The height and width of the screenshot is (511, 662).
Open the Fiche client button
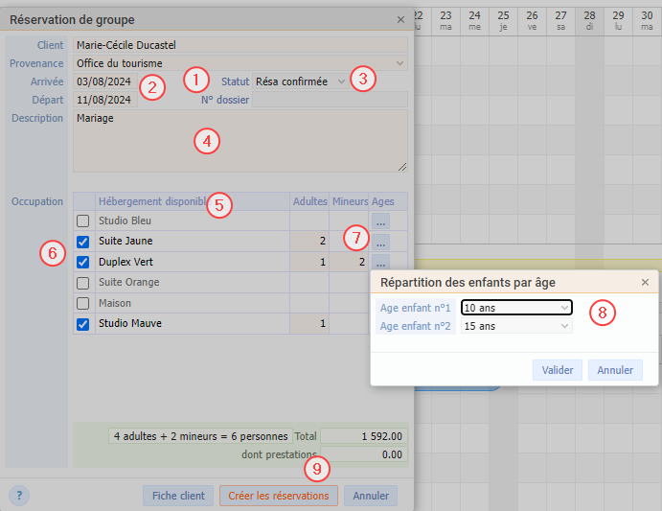pyautogui.click(x=178, y=496)
